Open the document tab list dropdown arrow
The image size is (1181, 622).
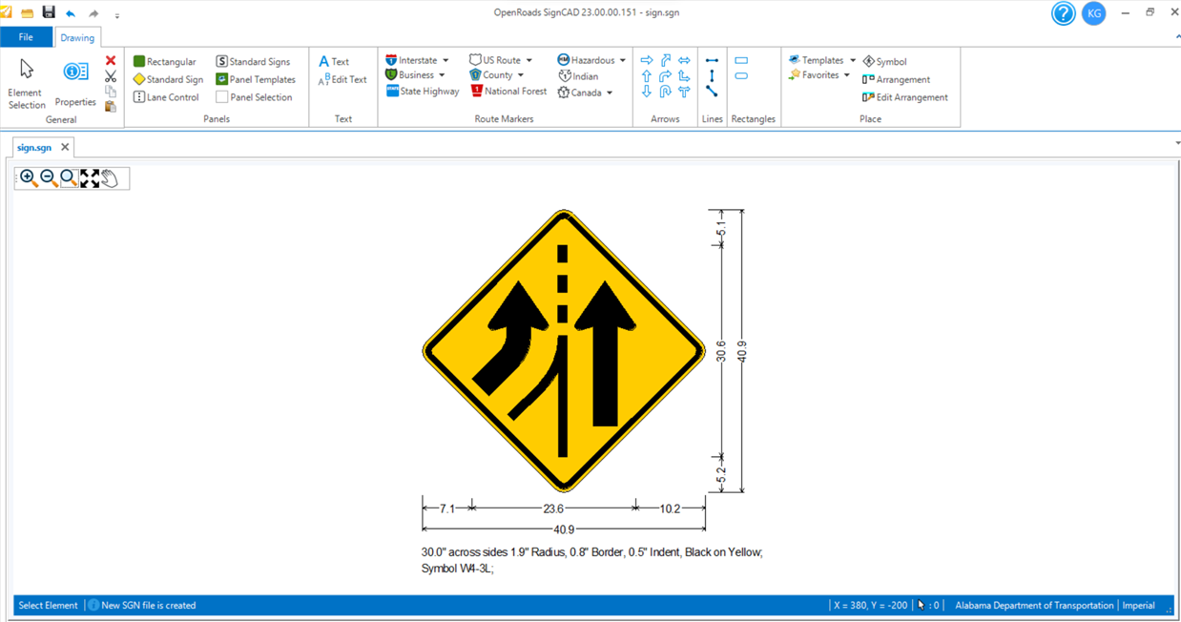coord(1176,143)
